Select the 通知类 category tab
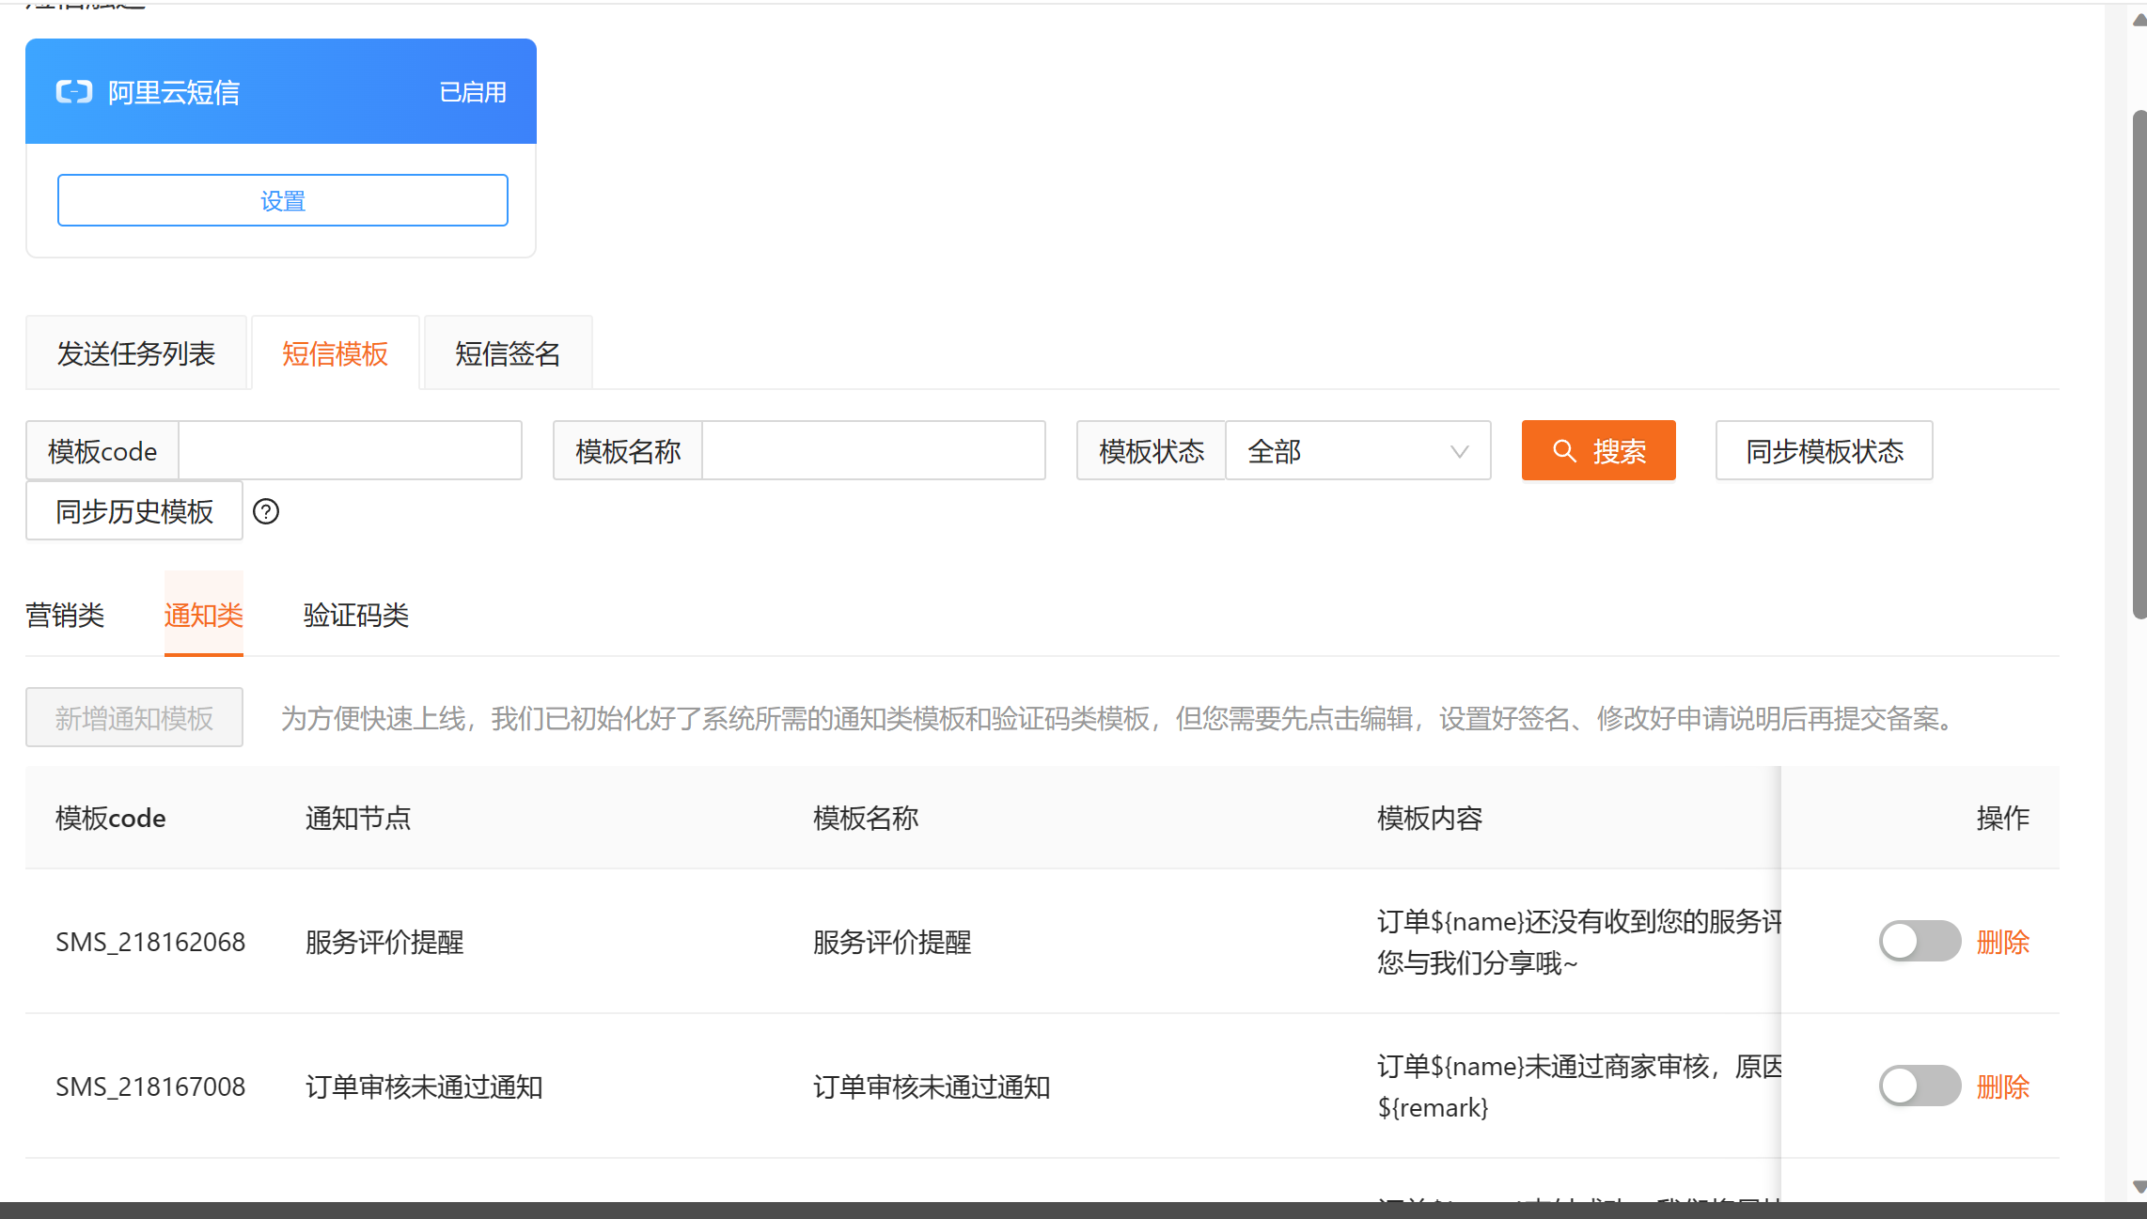Viewport: 2147px width, 1219px height. click(x=204, y=615)
